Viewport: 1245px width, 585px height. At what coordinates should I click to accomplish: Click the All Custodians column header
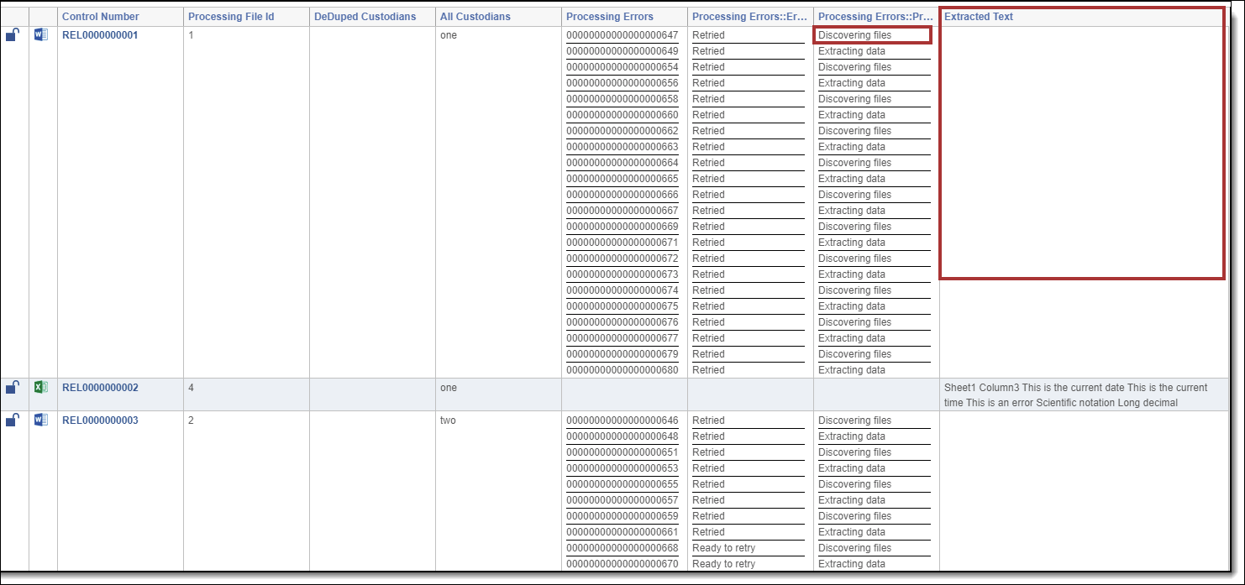pyautogui.click(x=475, y=17)
